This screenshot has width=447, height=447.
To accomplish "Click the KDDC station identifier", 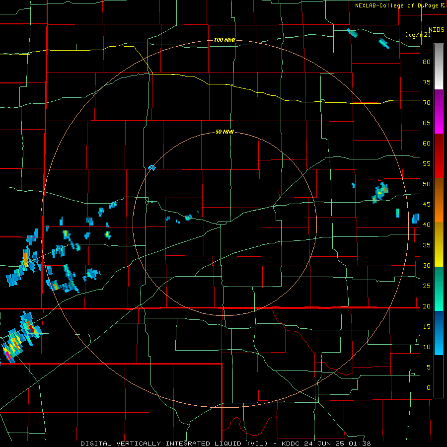I will [x=291, y=444].
